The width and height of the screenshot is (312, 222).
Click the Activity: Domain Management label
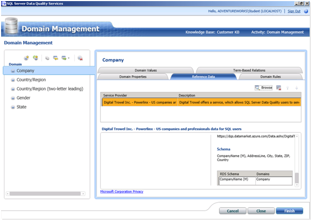point(277,32)
